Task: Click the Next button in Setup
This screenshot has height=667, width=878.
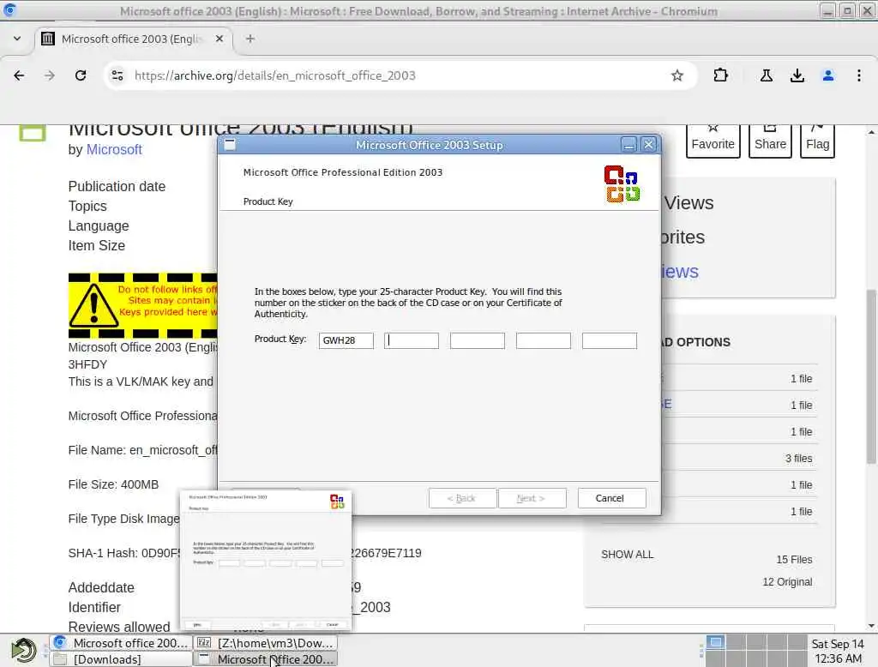Action: coord(532,498)
